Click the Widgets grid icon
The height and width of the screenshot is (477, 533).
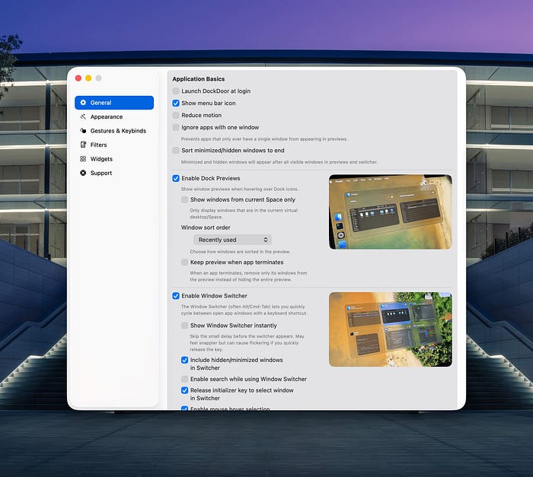pyautogui.click(x=83, y=159)
